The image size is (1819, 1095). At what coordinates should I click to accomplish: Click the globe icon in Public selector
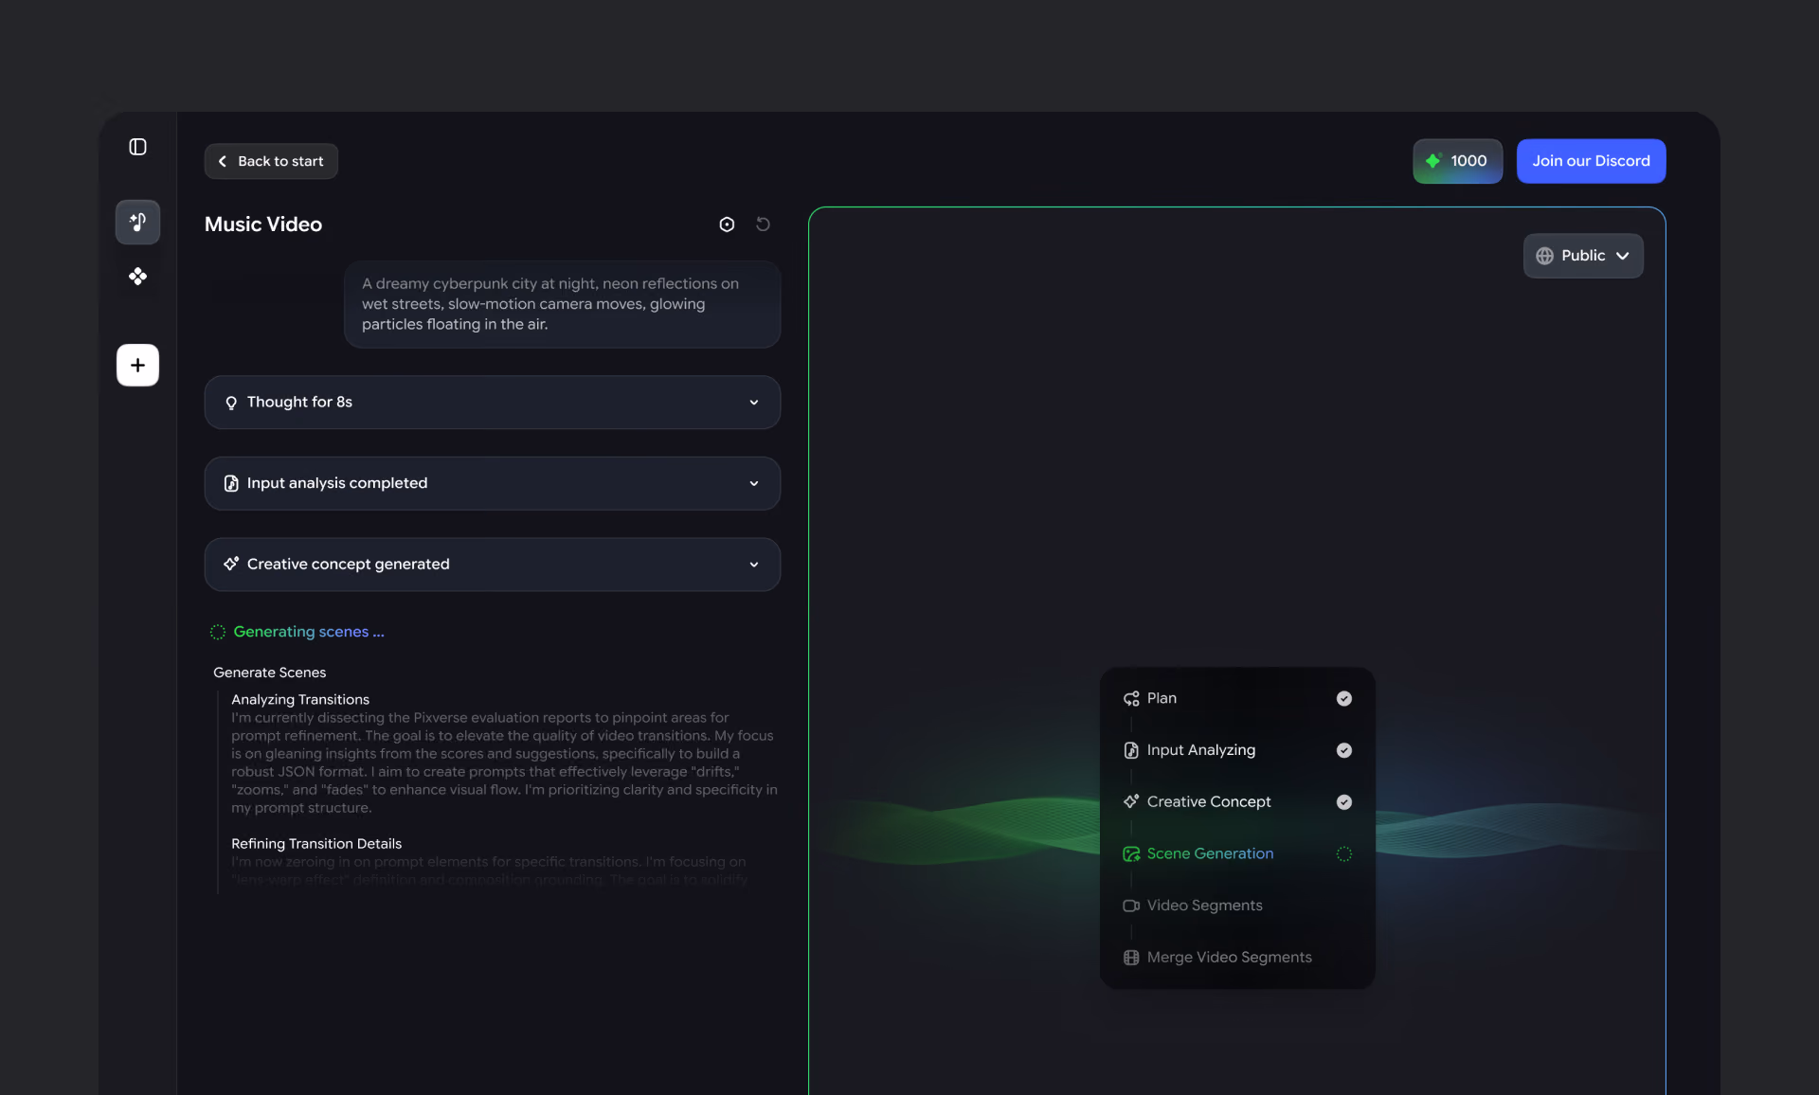coord(1544,256)
